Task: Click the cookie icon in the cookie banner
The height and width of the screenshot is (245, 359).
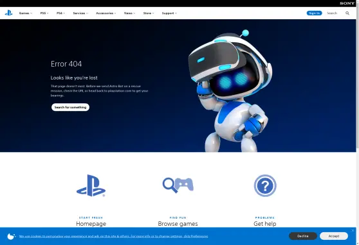Action: pos(11,236)
